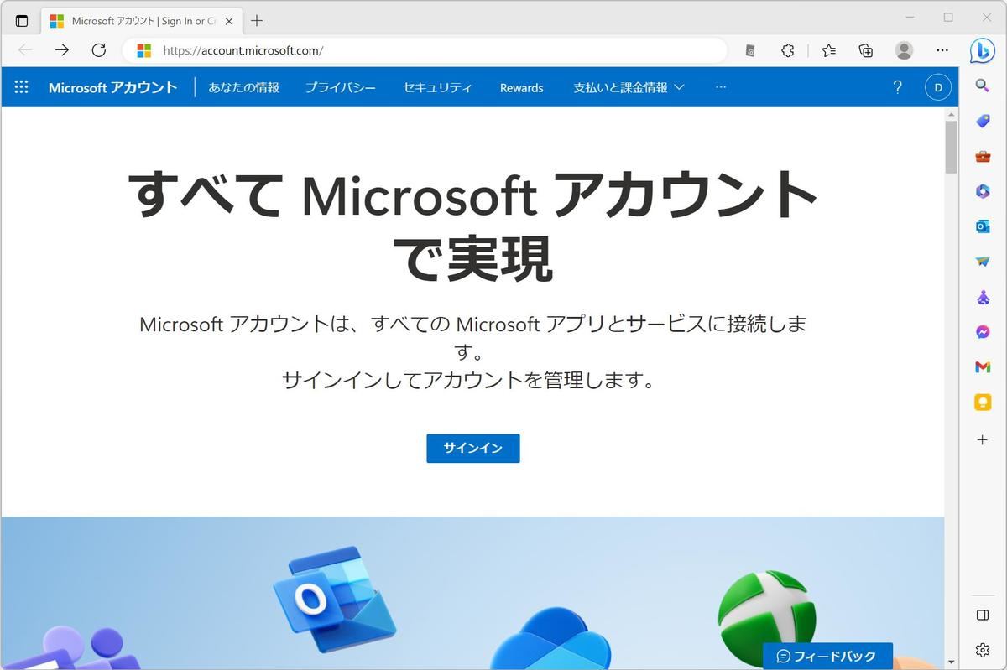
Task: Open the sidebar Drop paper plane icon
Action: pos(983,262)
